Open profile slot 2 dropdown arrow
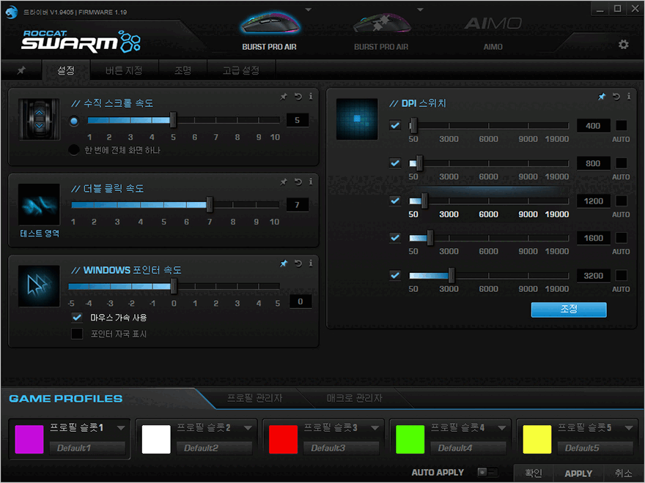The image size is (645, 483). tap(248, 428)
